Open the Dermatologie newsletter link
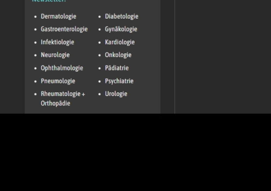271x191 pixels. (58, 17)
